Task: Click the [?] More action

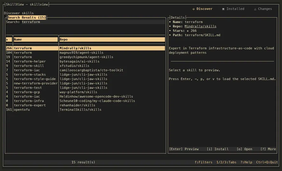Action: [x=268, y=149]
